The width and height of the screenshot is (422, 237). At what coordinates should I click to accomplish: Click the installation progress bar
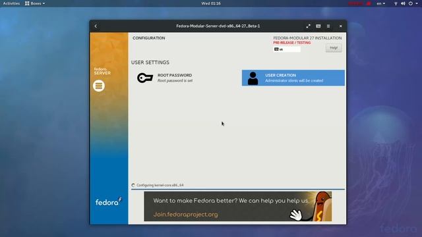238,189
